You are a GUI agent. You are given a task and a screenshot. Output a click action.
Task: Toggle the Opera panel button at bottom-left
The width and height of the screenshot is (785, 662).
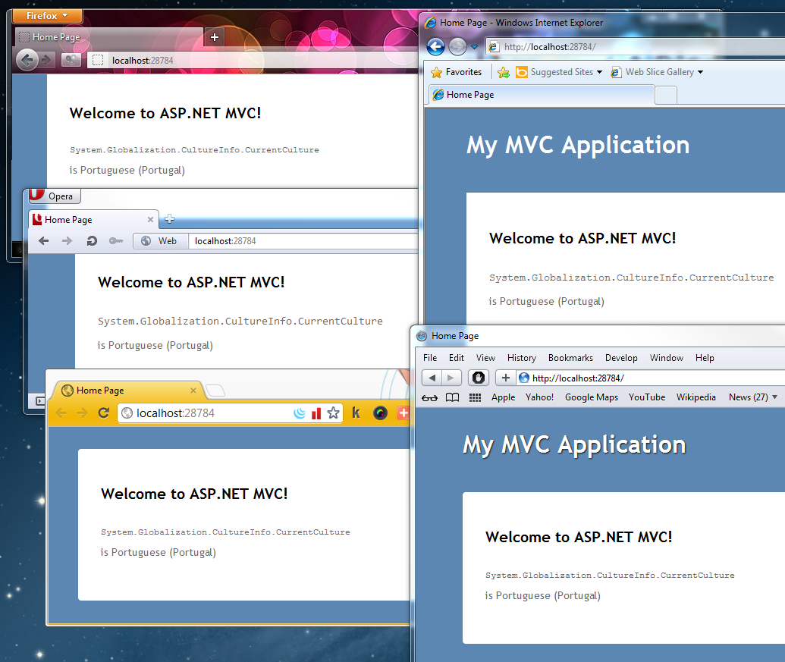(x=39, y=401)
